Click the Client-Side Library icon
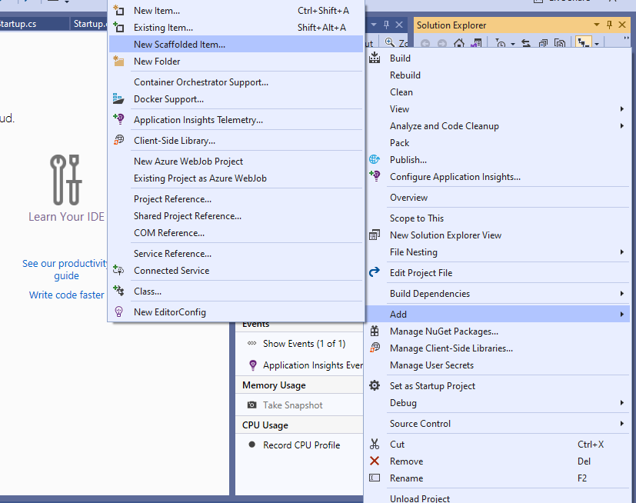The height and width of the screenshot is (503, 636). pos(118,140)
